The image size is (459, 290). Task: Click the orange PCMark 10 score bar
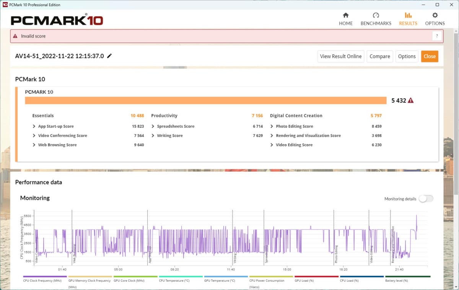[x=206, y=100]
